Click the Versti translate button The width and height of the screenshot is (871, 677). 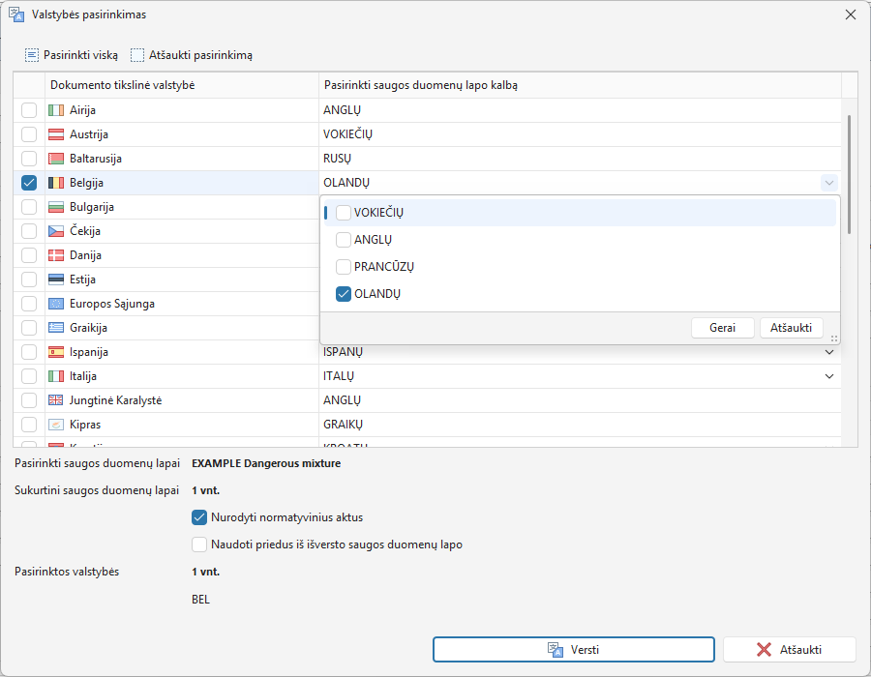point(573,649)
